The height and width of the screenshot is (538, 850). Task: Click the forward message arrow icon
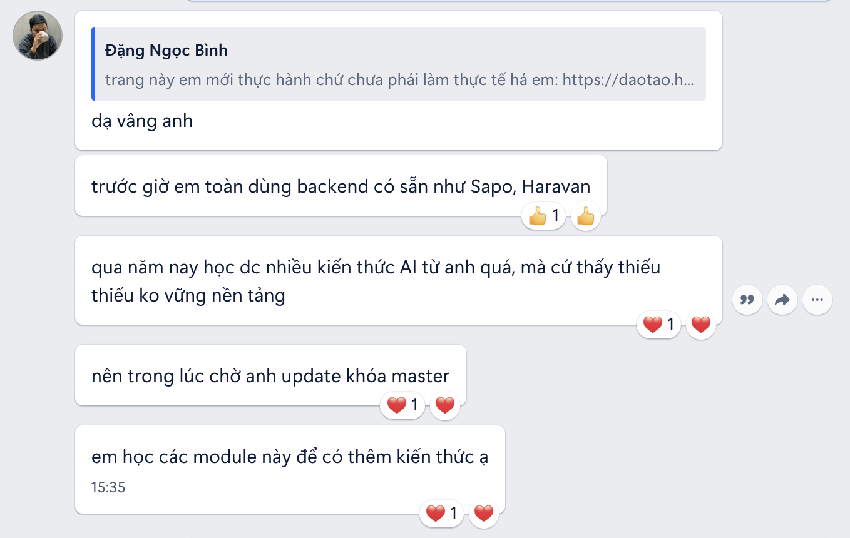(x=782, y=300)
